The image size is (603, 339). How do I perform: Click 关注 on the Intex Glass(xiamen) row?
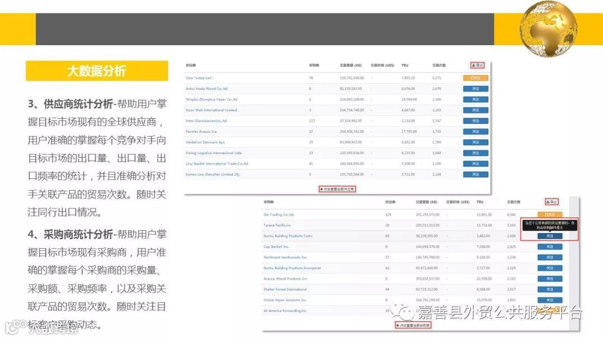(476, 121)
